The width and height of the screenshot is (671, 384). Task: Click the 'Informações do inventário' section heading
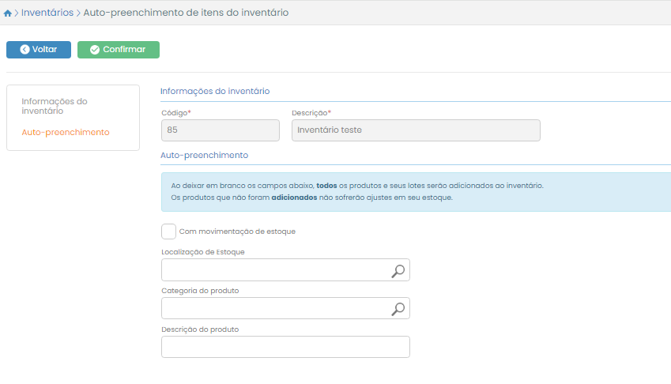pos(215,92)
